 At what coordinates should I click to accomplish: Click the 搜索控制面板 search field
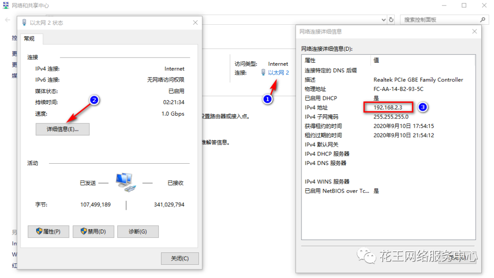point(440,20)
